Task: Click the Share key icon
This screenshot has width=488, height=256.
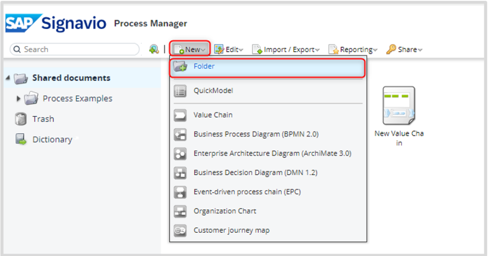Action: pyautogui.click(x=391, y=49)
